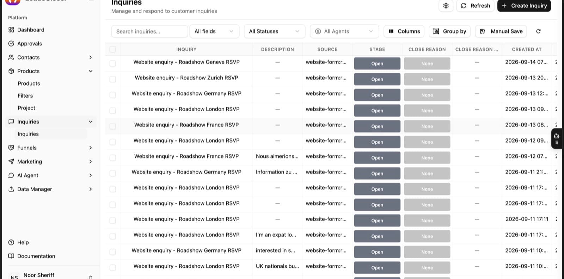Screen dimensions: 564x279
Task: Click the Dashboard grid icon
Action: coord(11,30)
